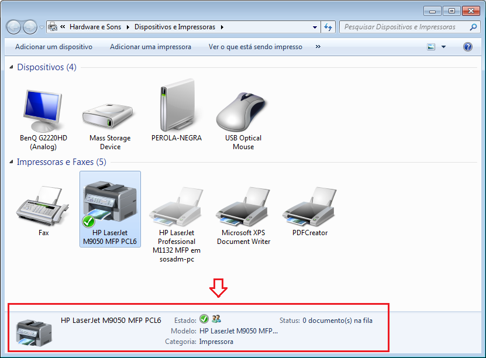The height and width of the screenshot is (358, 486).
Task: Expand the Dispositivos e Impressoras breadcrumb arrow
Action: coord(222,27)
